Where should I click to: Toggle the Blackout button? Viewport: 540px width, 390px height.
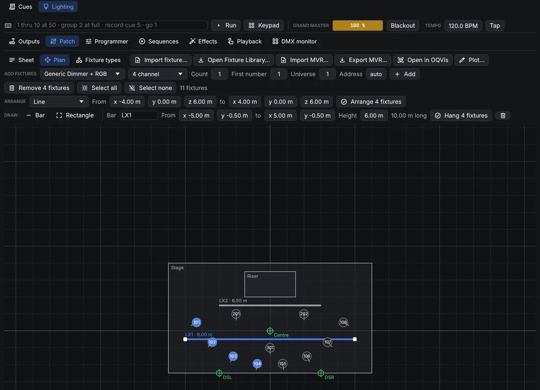pos(403,25)
